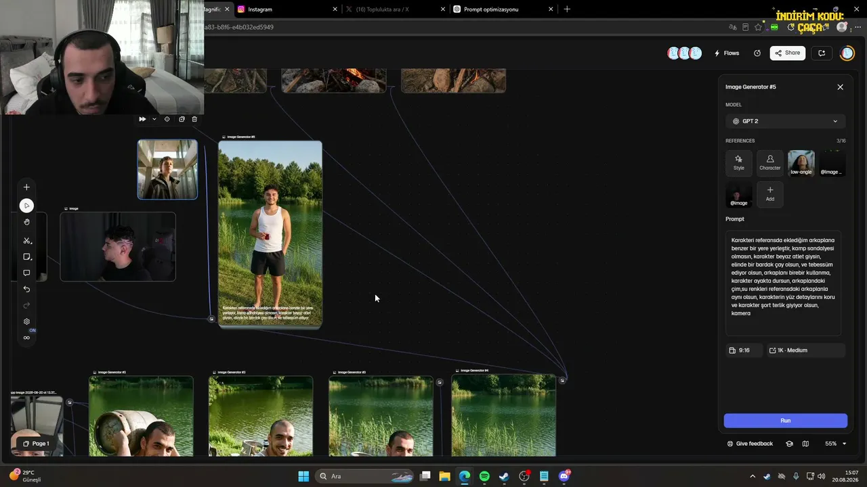Redo the undone canvas action
Viewport: 867px width, 487px height.
coord(26,305)
